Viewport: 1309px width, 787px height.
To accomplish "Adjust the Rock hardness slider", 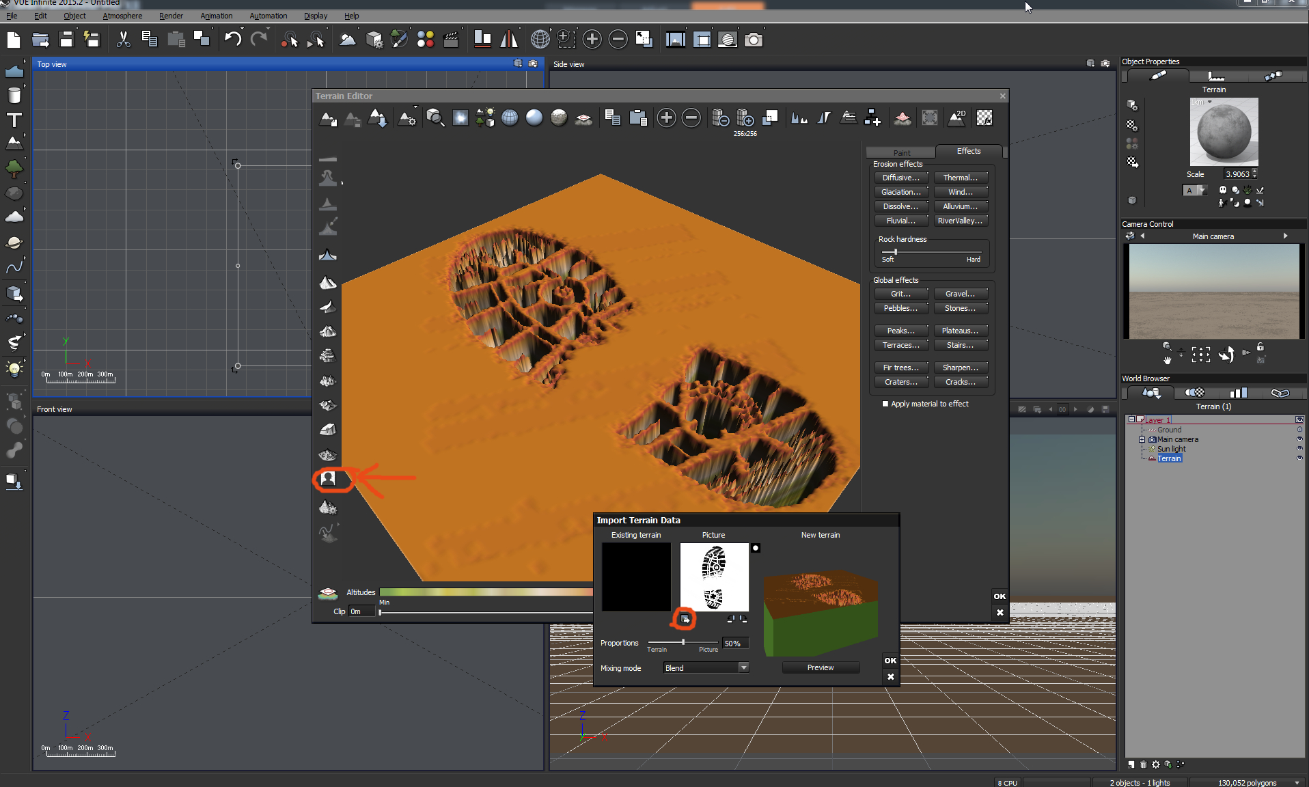I will (896, 252).
